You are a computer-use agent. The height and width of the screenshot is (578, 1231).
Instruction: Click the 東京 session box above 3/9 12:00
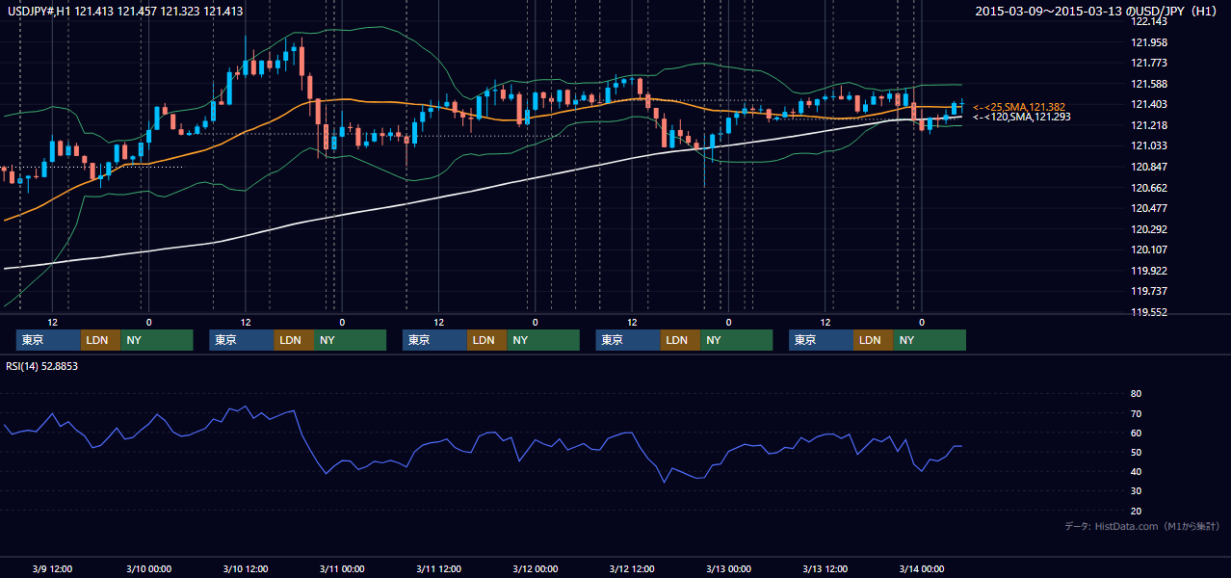coord(48,340)
